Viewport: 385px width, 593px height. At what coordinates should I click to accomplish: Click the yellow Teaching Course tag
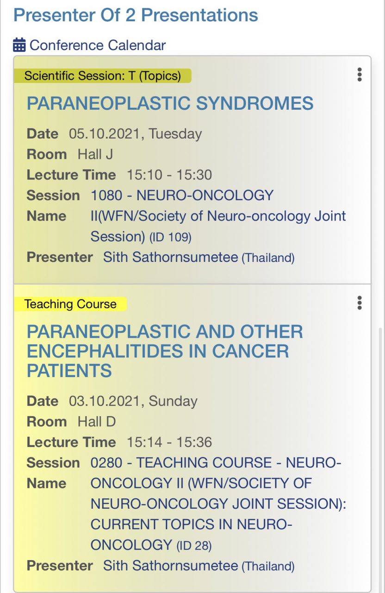[70, 304]
